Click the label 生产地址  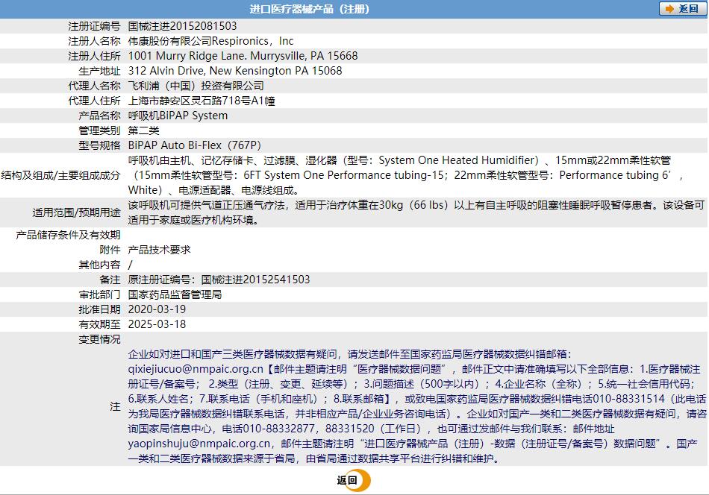[99, 71]
